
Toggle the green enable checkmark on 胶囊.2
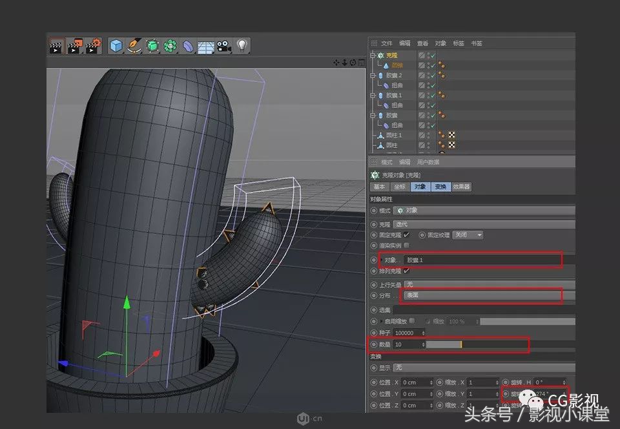tap(433, 75)
